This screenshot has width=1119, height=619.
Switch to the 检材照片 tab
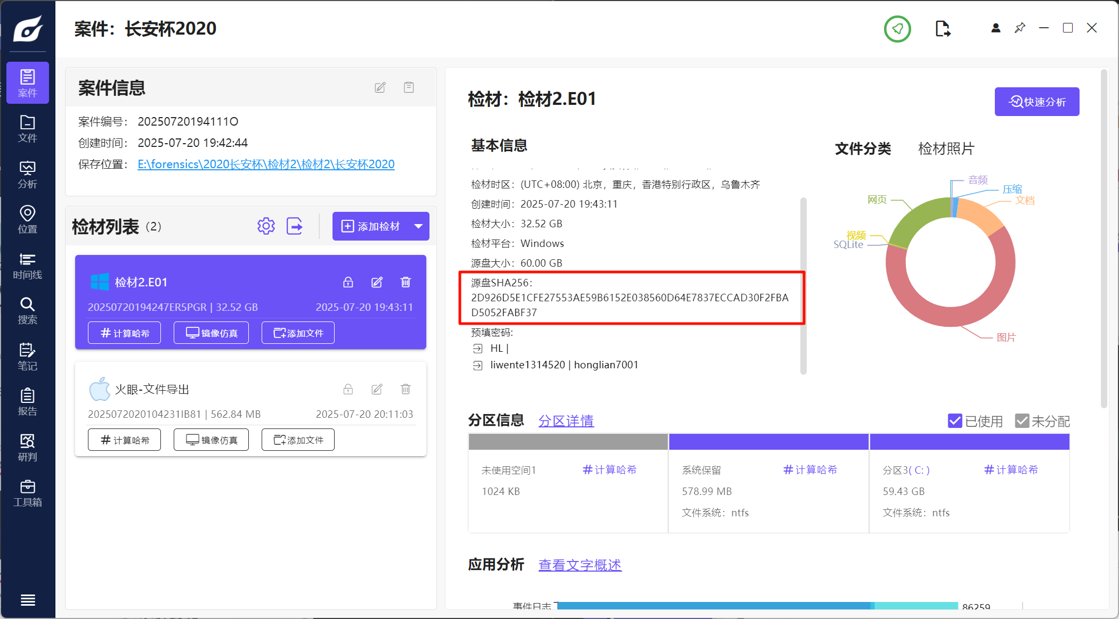pos(946,148)
